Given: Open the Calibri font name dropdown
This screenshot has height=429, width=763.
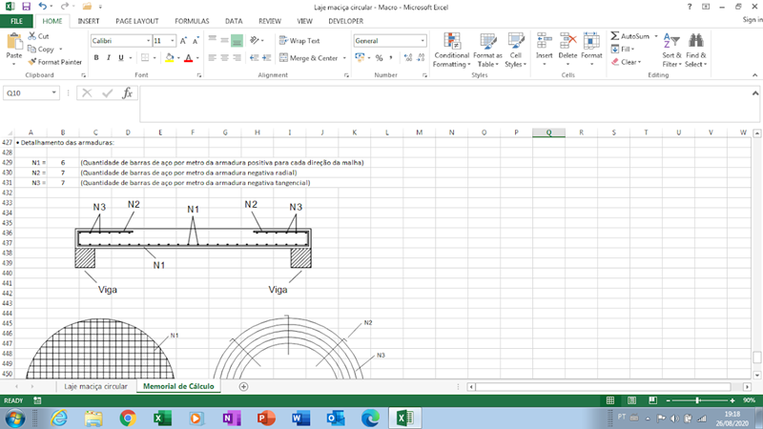Looking at the screenshot, I should tap(149, 41).
